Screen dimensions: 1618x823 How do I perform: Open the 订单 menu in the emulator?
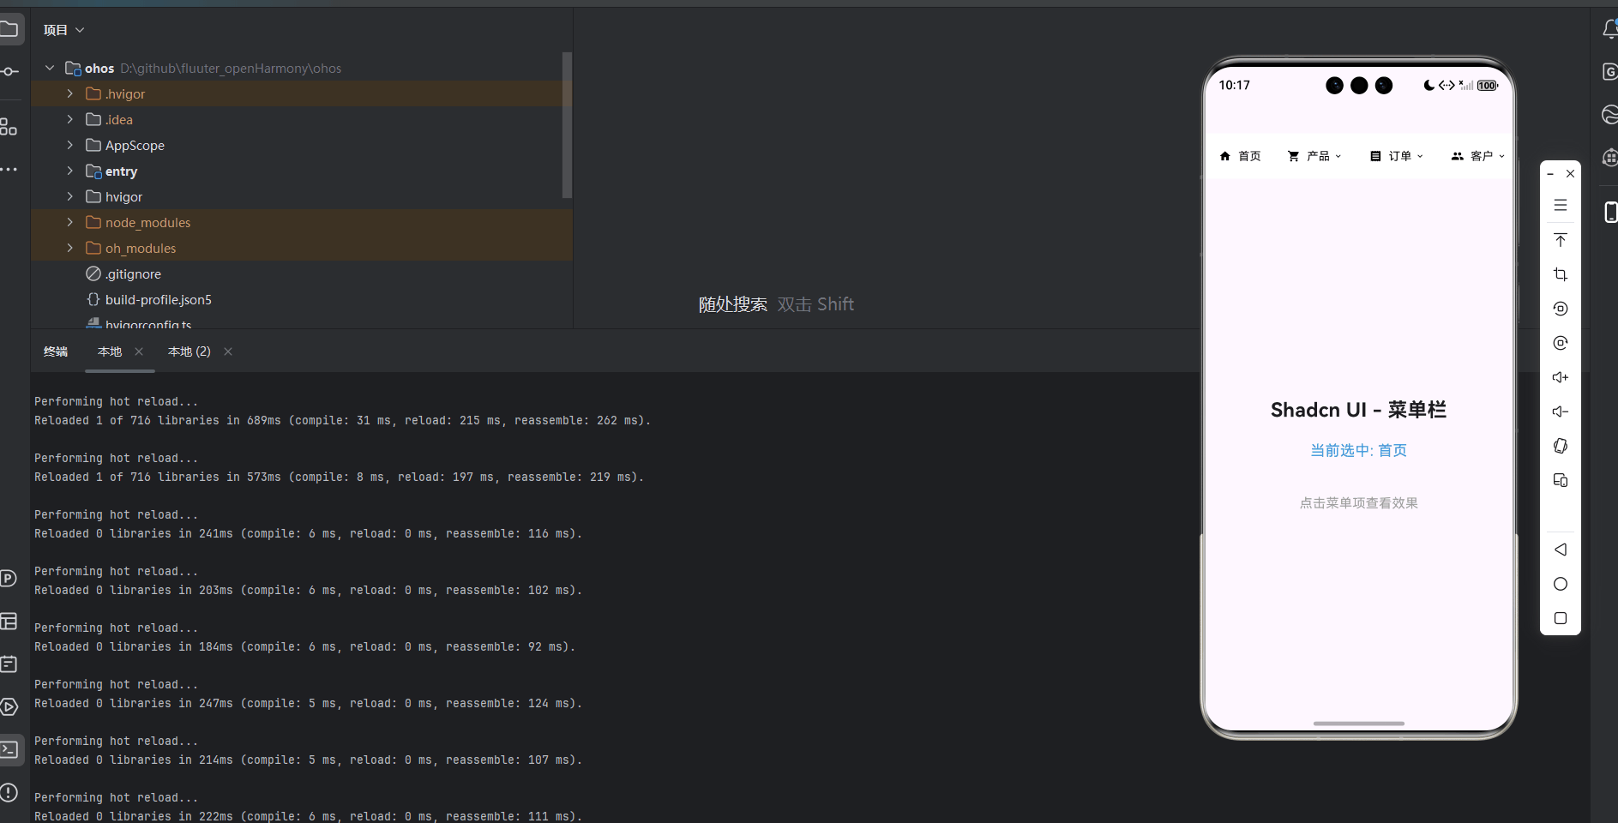(x=1397, y=156)
